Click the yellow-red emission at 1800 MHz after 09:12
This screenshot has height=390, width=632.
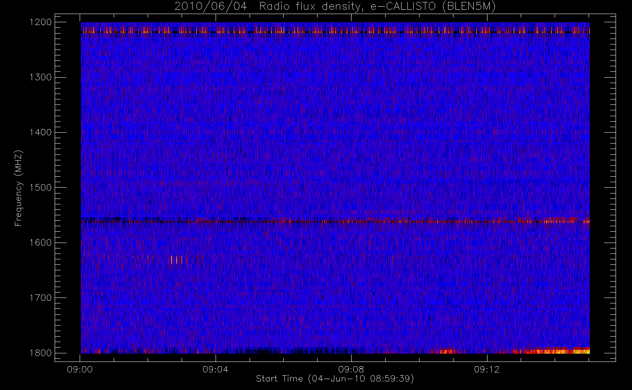point(551,351)
